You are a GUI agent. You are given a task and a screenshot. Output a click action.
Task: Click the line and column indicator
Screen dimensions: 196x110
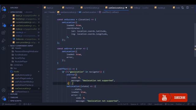123,104
